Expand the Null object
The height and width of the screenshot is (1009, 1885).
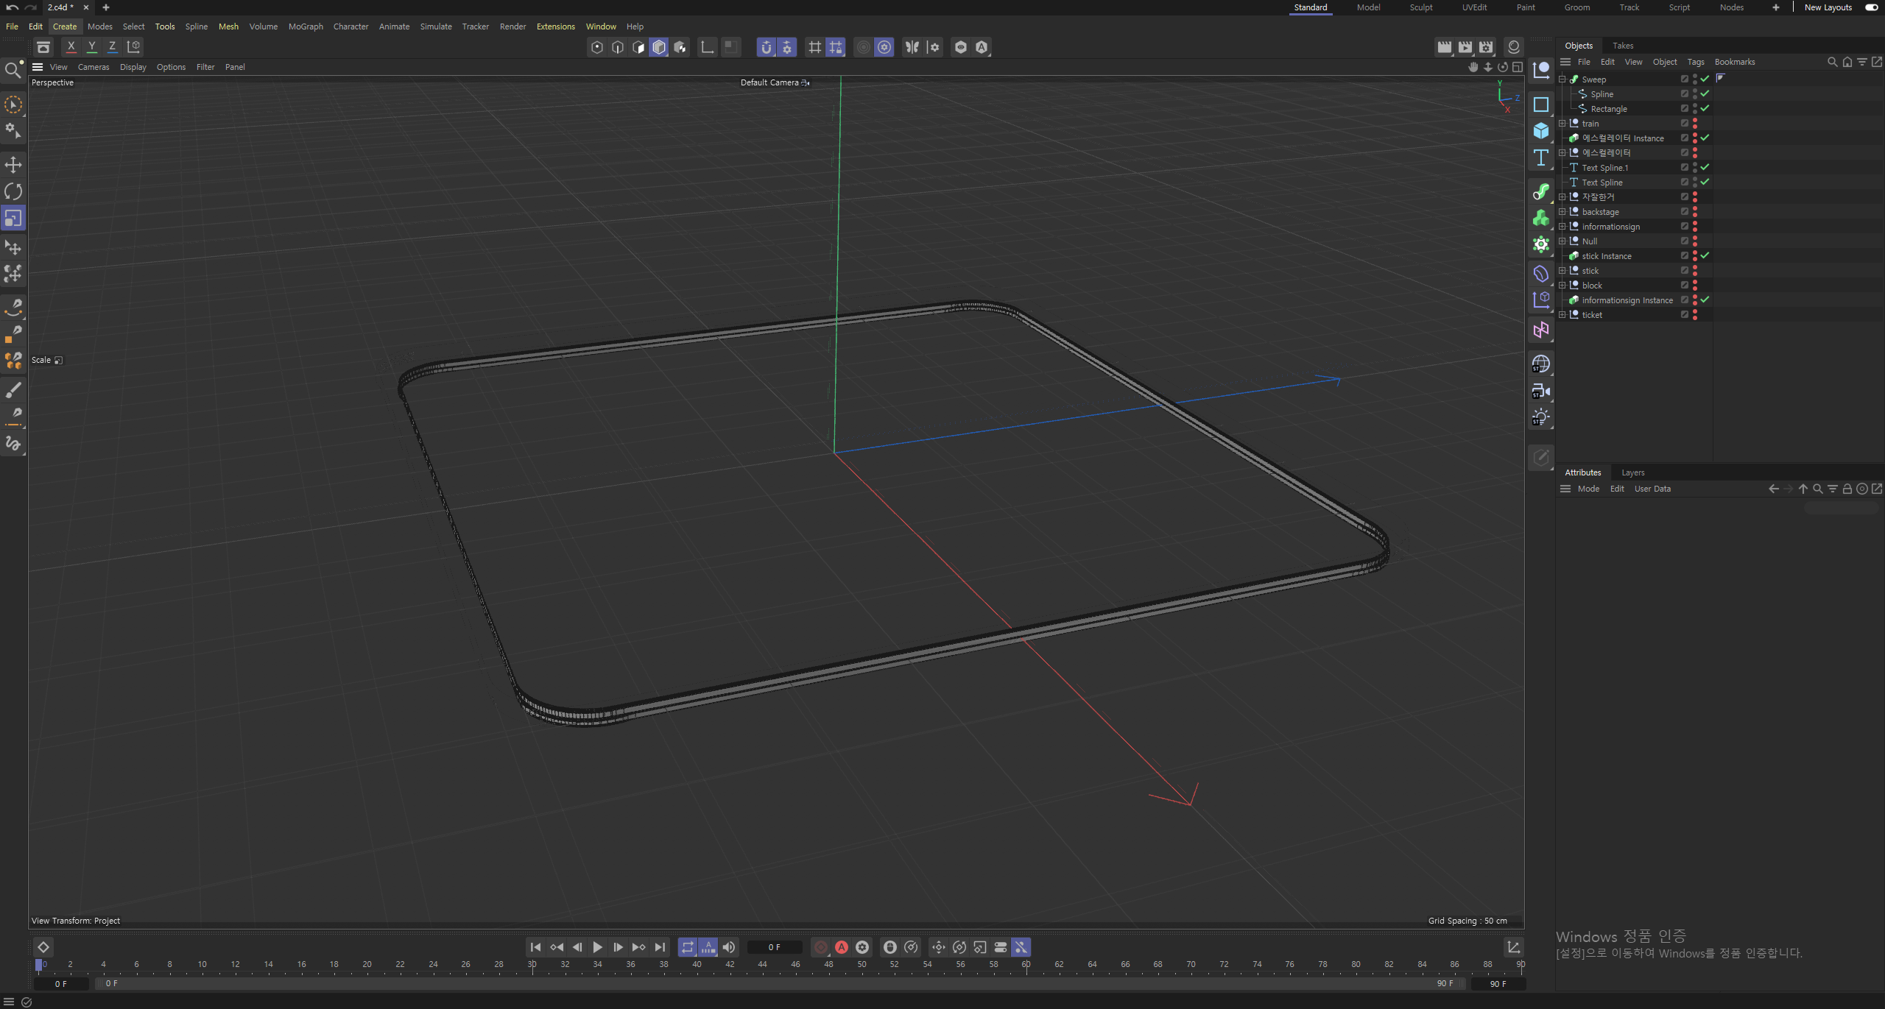pyautogui.click(x=1562, y=241)
